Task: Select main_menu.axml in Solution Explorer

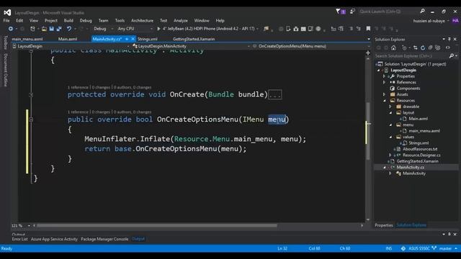Action: click(x=424, y=131)
